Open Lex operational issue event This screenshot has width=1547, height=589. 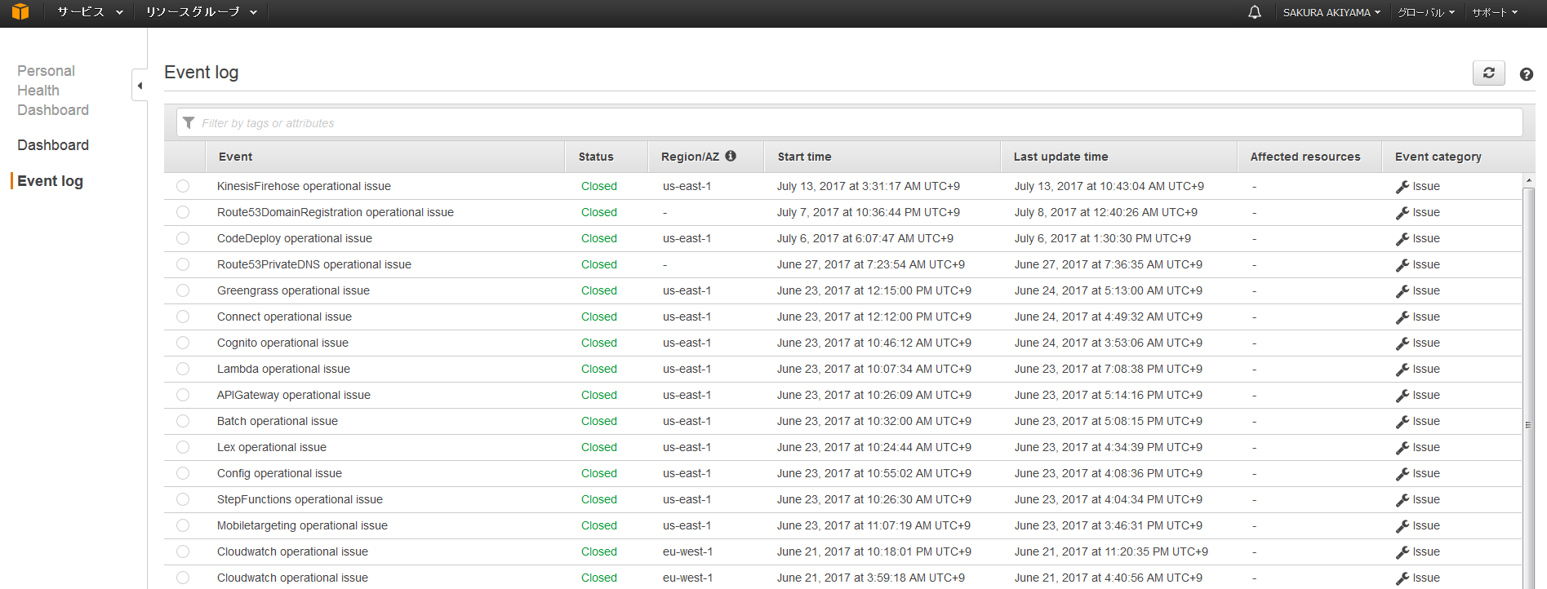point(272,447)
